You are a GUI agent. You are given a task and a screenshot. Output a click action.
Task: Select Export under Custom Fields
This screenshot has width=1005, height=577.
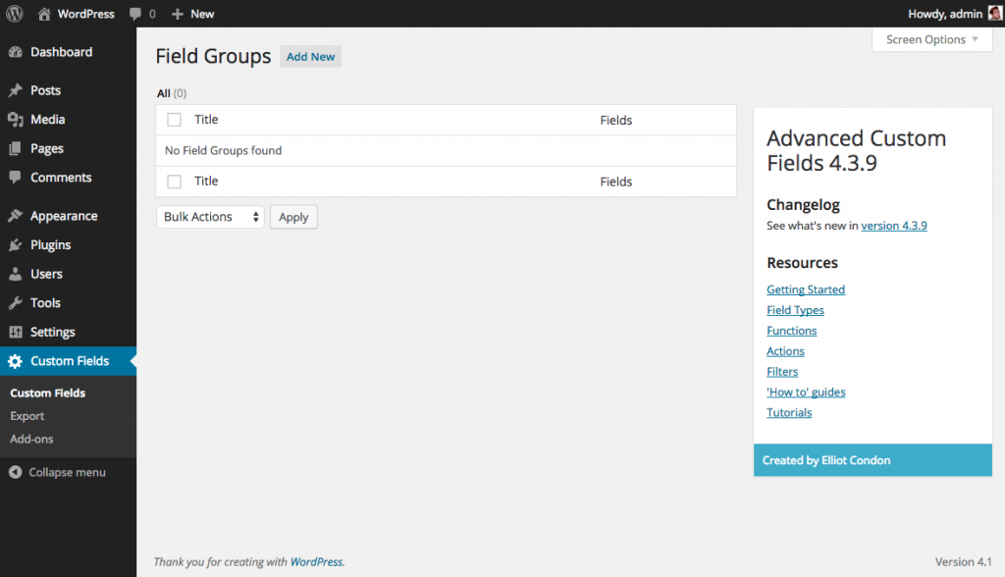(x=26, y=415)
